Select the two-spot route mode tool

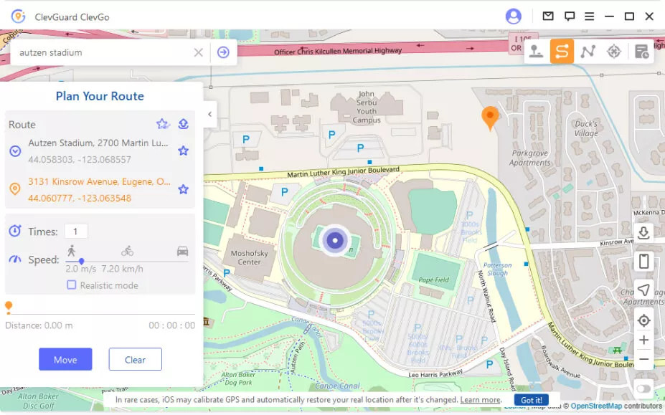(x=562, y=52)
